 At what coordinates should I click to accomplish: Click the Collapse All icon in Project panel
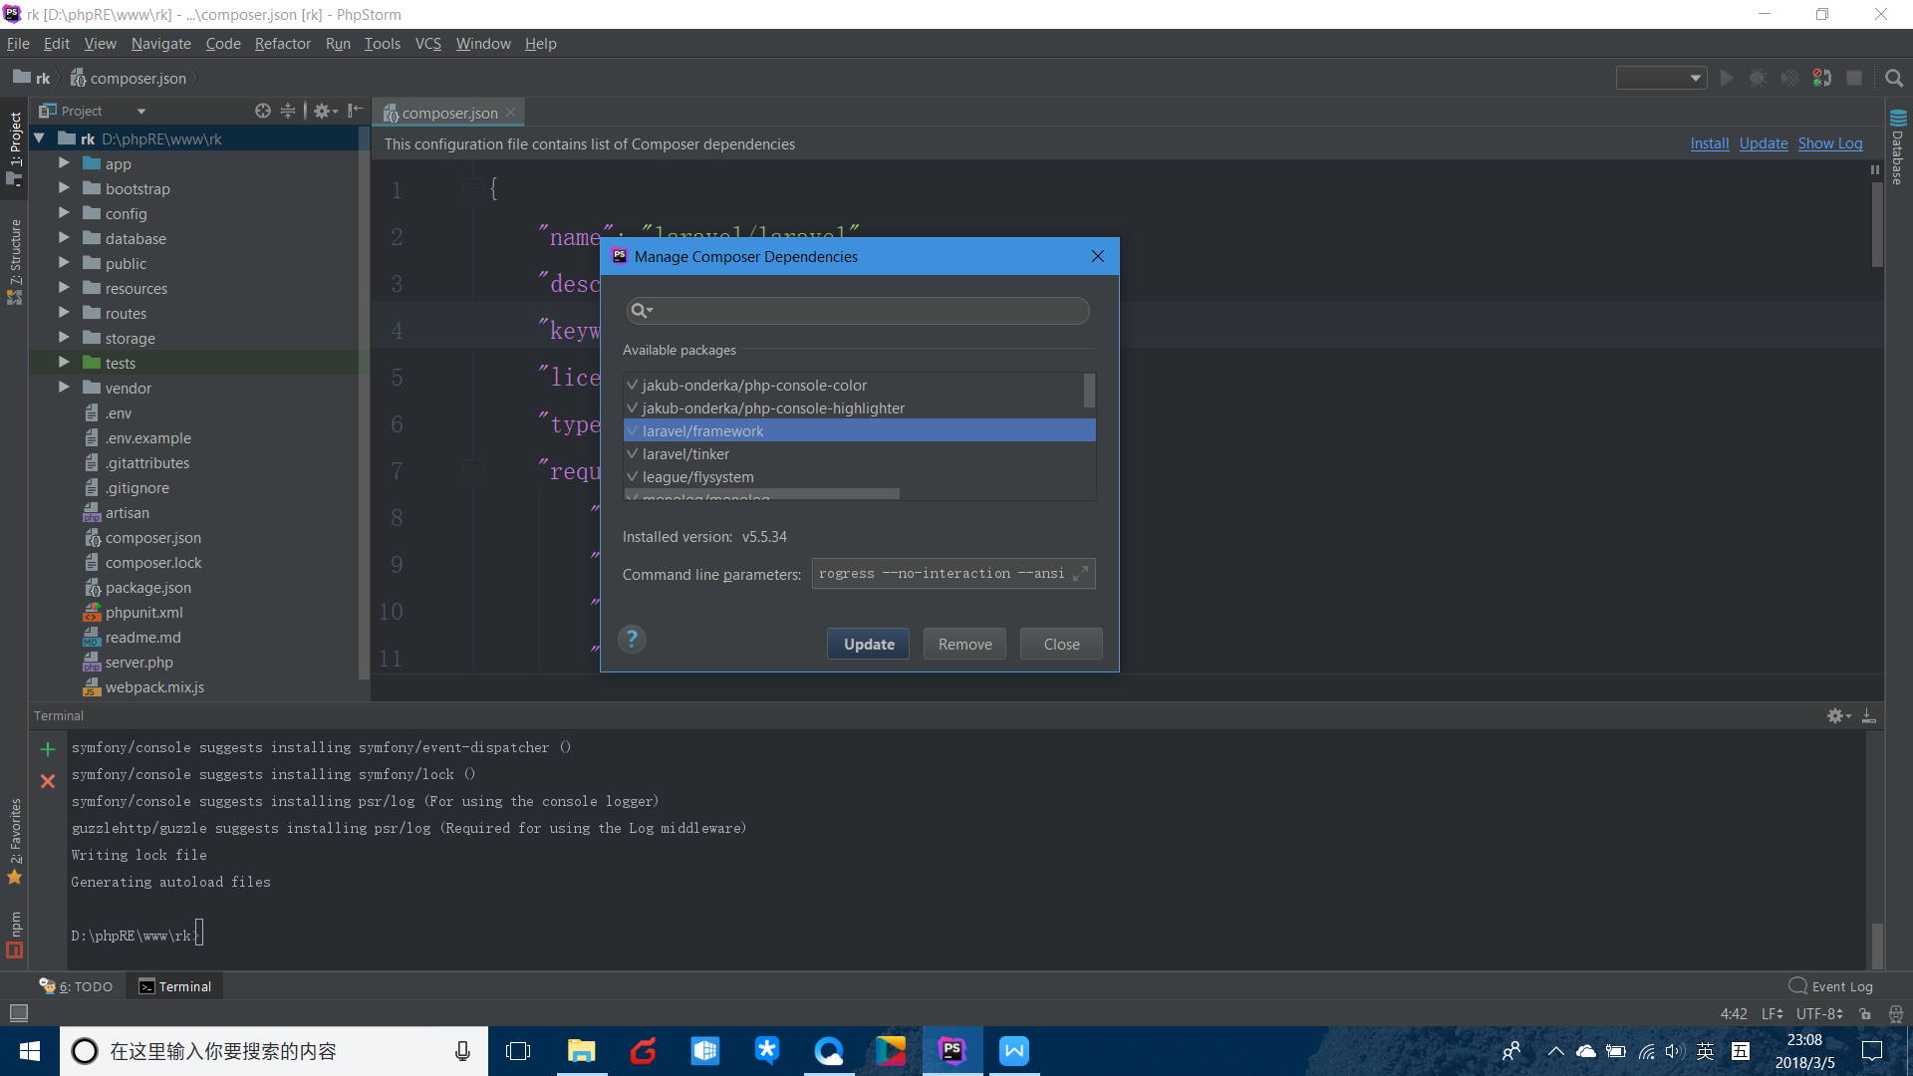288,112
